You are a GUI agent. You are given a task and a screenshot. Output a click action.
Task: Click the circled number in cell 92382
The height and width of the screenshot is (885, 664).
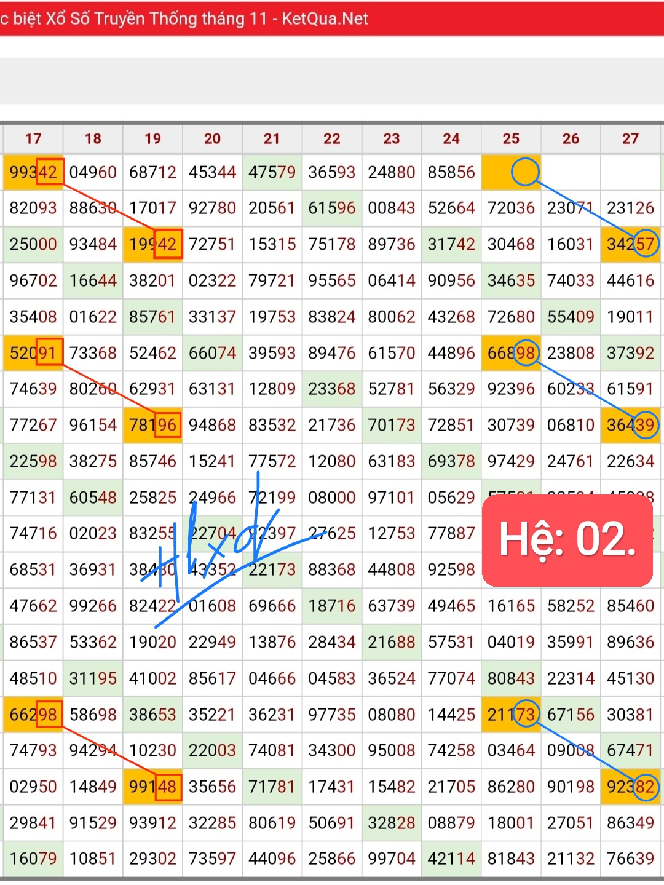645,787
